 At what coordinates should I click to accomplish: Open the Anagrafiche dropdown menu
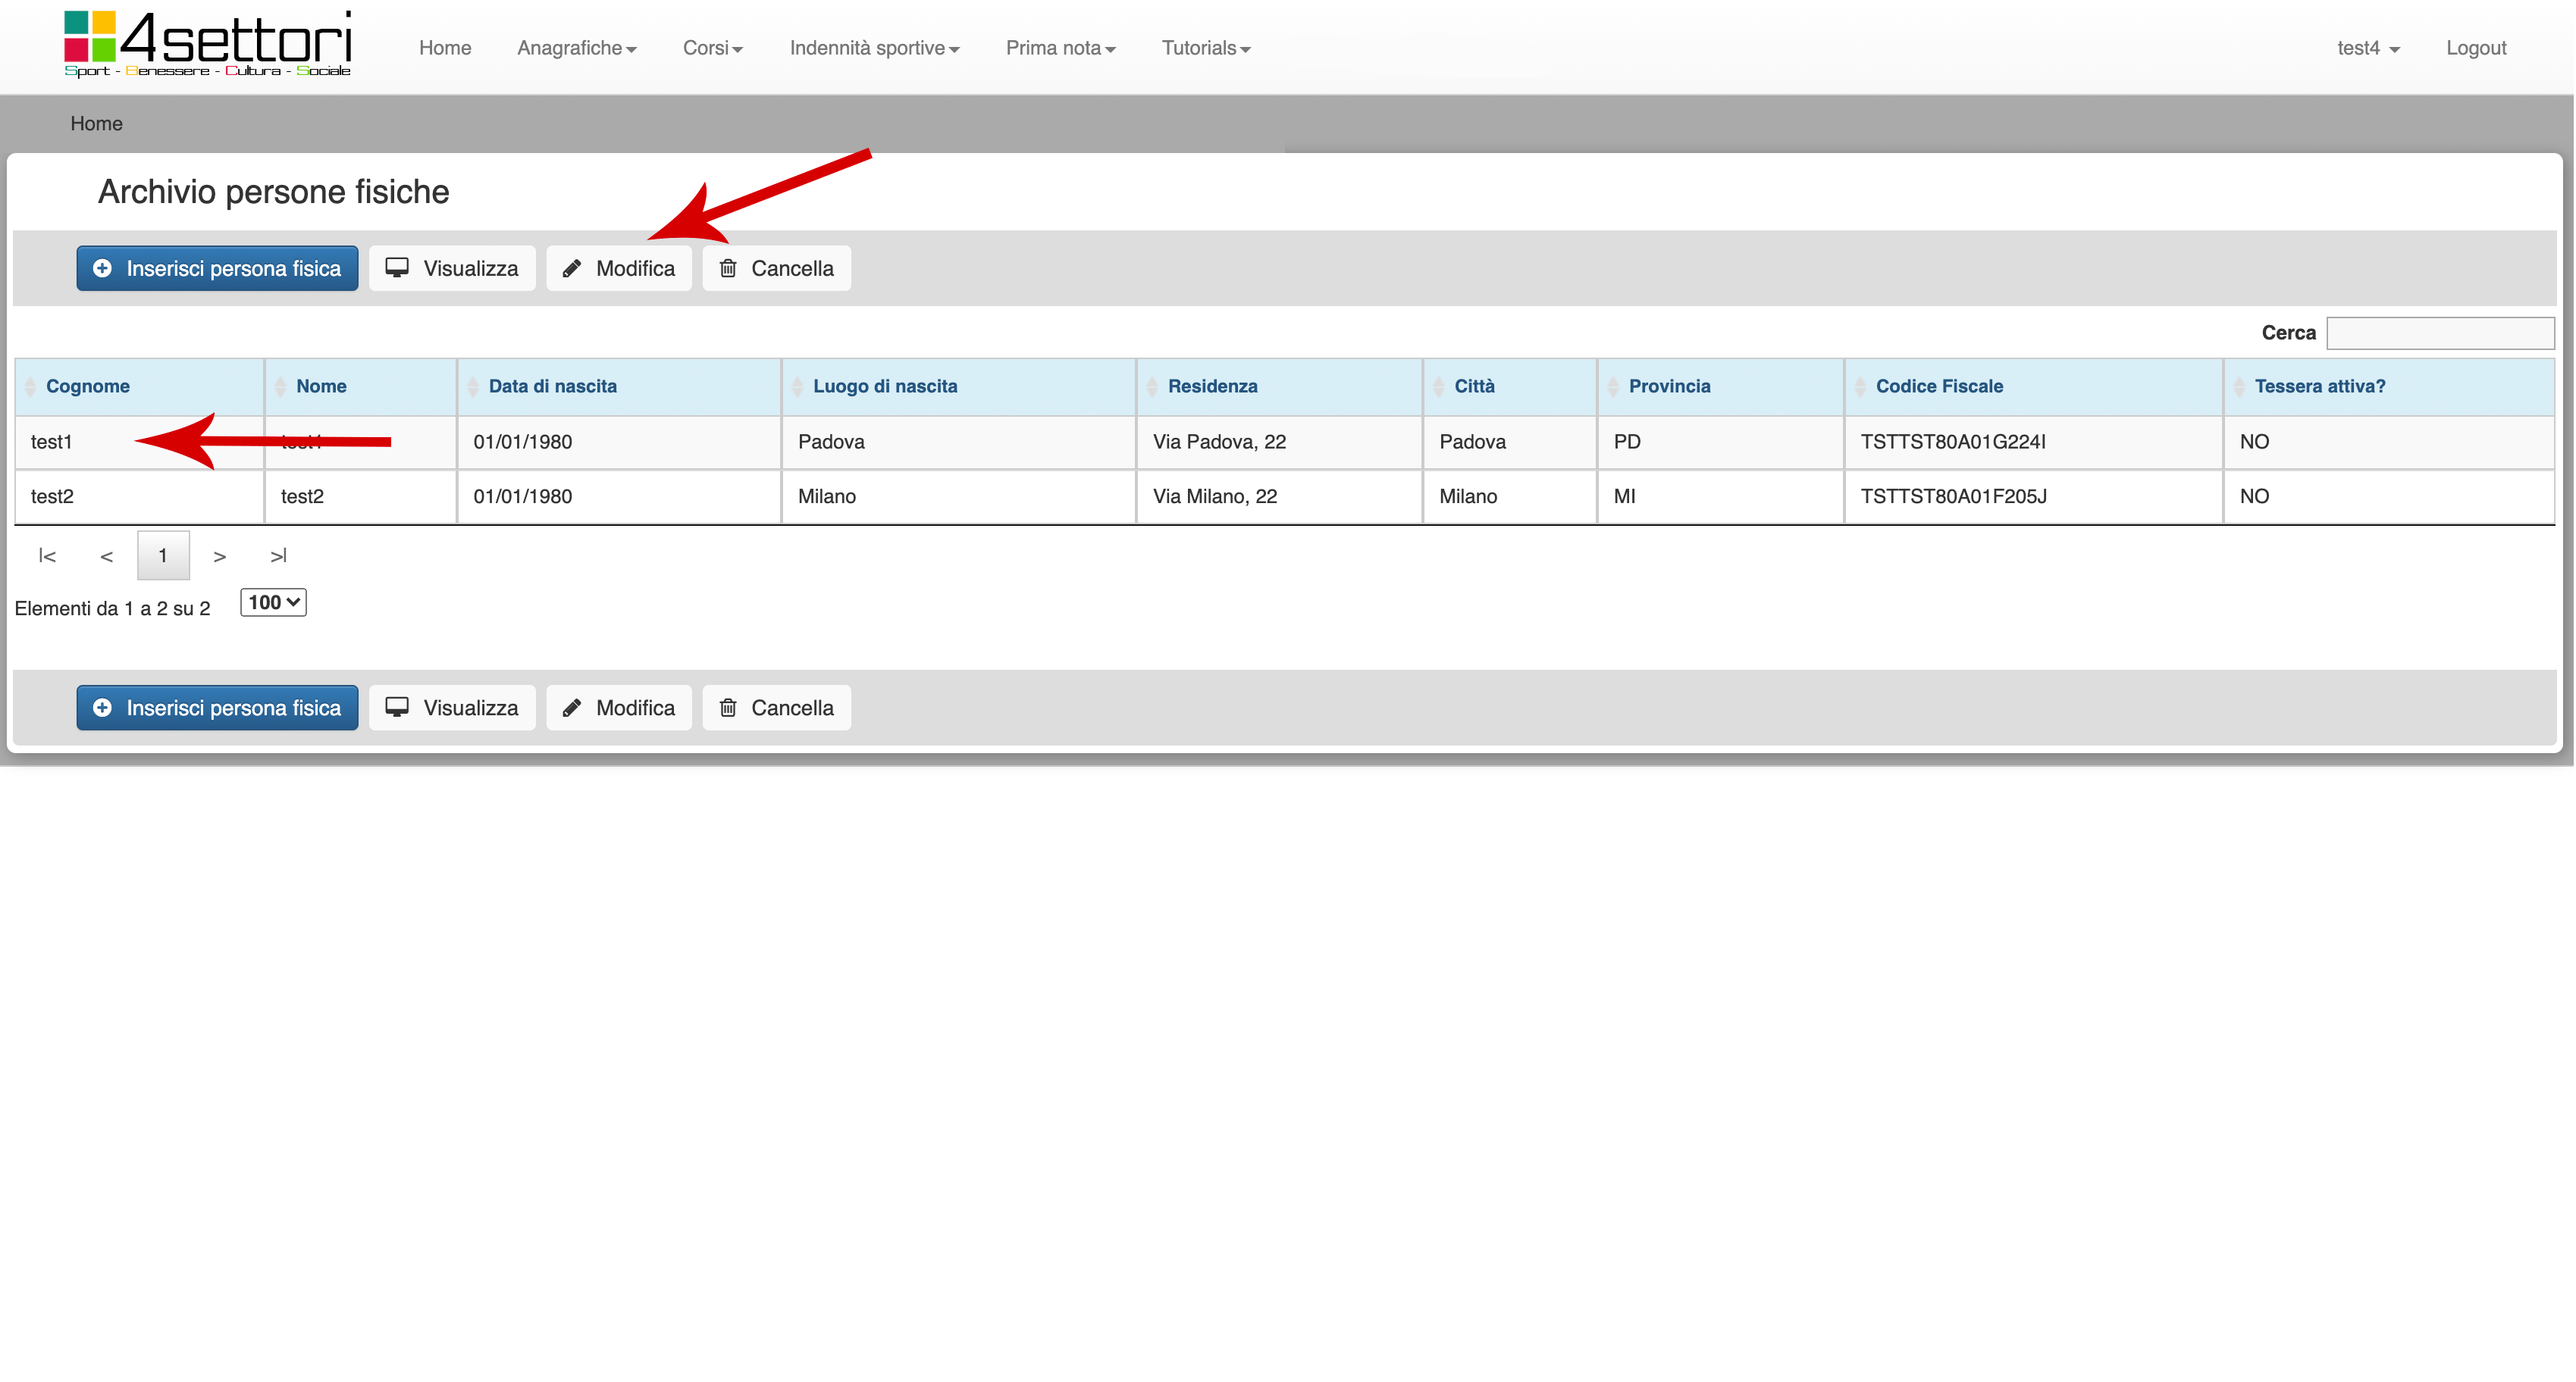pyautogui.click(x=576, y=48)
